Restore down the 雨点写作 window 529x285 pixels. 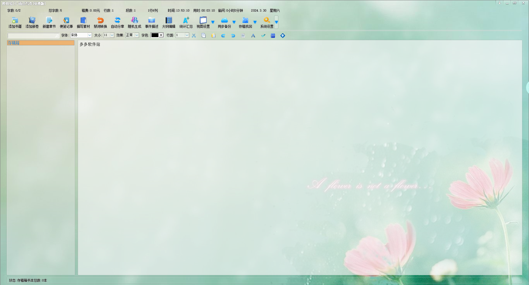pos(514,3)
